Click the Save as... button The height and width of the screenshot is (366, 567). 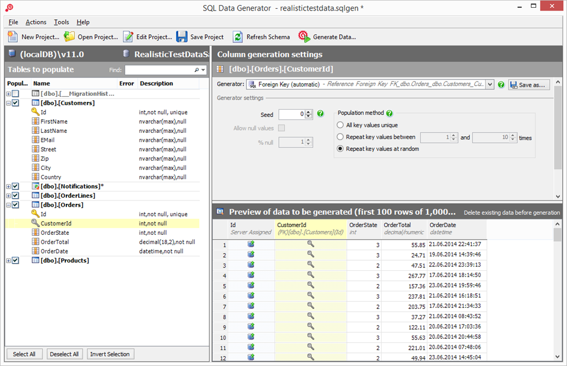coord(528,85)
